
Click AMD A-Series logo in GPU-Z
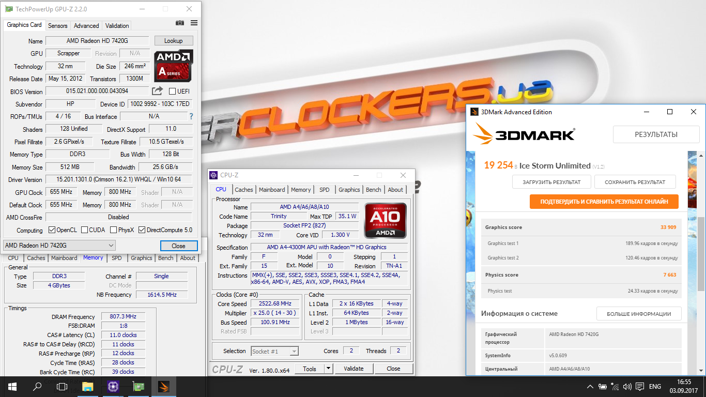(174, 65)
